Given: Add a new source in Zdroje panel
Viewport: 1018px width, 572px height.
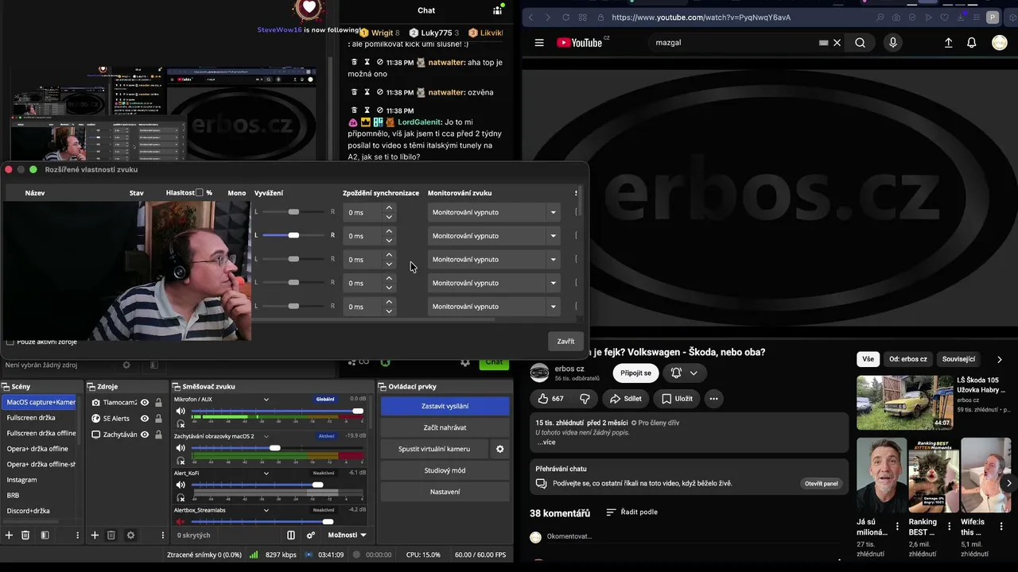Looking at the screenshot, I should coord(95,535).
